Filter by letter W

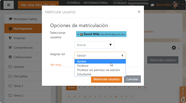[116, 97]
